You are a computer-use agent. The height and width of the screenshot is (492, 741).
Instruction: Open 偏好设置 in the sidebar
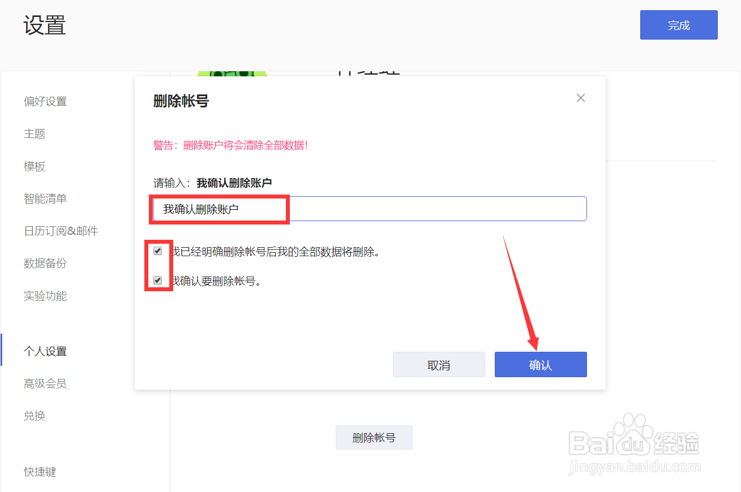pos(45,102)
